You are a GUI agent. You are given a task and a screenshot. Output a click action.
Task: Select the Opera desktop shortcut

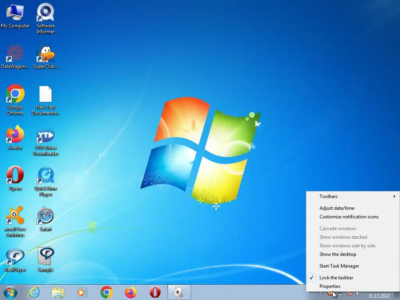[15, 178]
